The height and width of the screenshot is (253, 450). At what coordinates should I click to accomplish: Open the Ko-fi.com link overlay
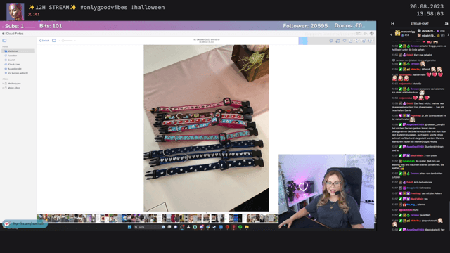click(x=25, y=223)
